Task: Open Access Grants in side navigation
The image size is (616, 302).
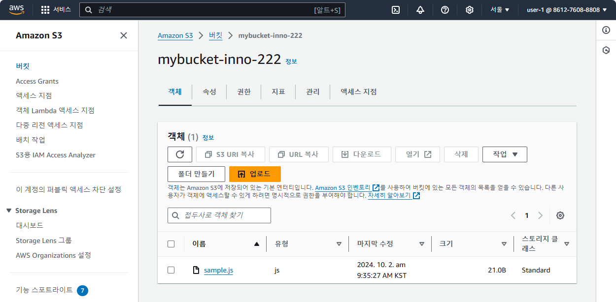Action: click(37, 81)
